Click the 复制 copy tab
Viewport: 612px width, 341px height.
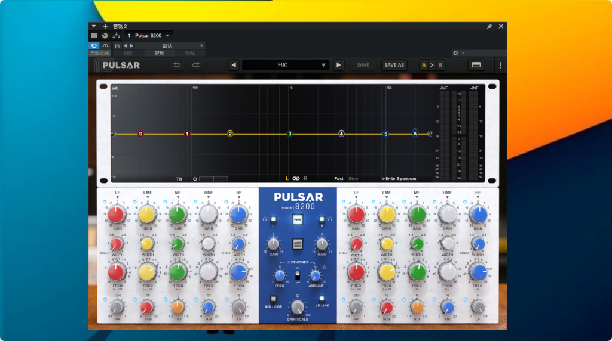[159, 53]
